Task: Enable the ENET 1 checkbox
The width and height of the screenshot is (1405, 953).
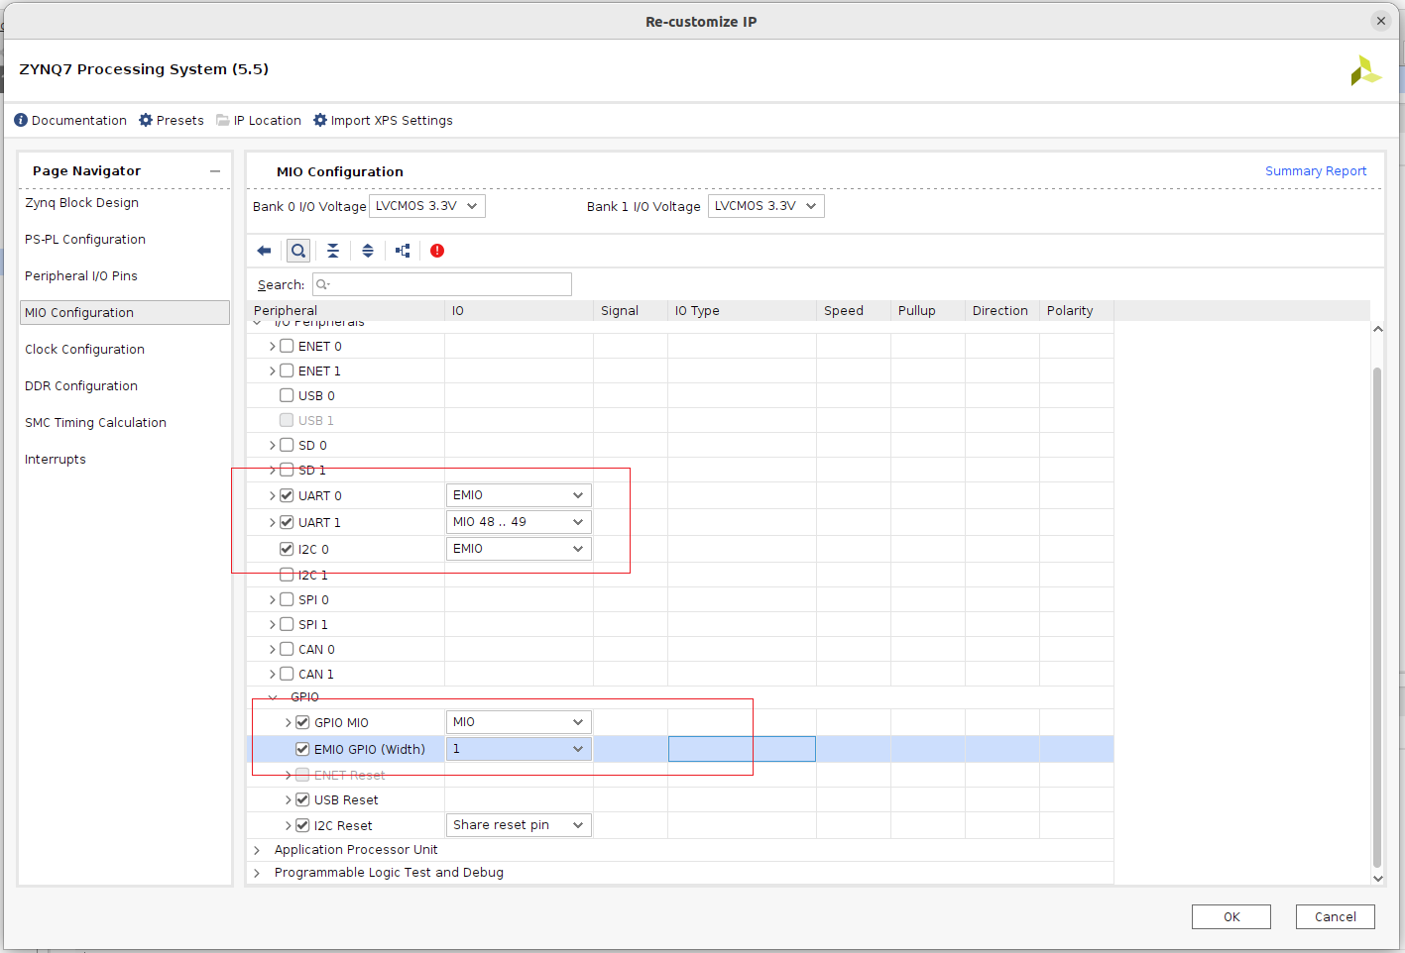Action: [287, 371]
